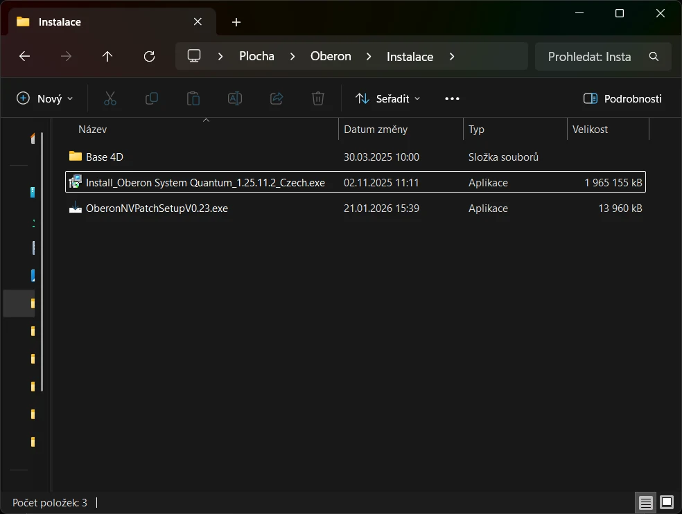The image size is (682, 514).
Task: Toggle the Podrobnosti details pane
Action: (x=622, y=98)
